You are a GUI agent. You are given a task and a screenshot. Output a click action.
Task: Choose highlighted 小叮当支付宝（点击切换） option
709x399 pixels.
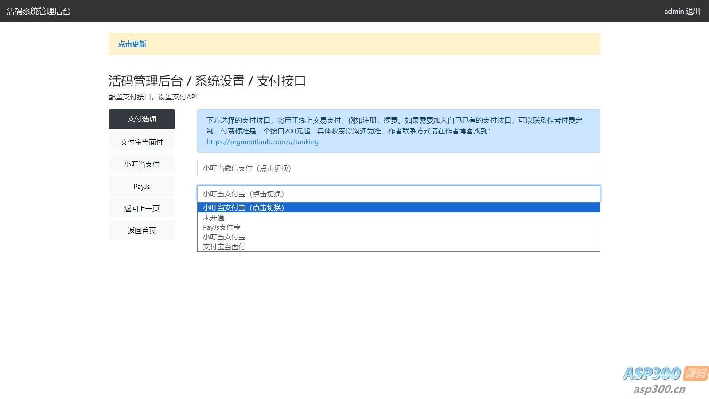tap(243, 207)
